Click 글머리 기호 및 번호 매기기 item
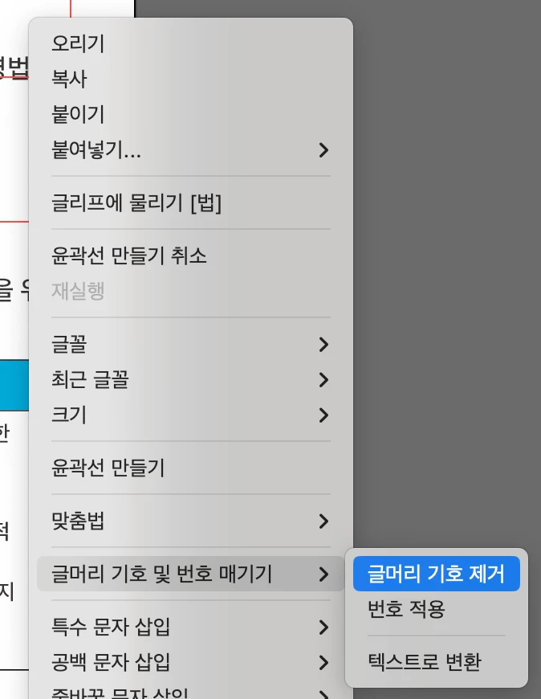Image resolution: width=541 pixels, height=699 pixels. (x=190, y=574)
